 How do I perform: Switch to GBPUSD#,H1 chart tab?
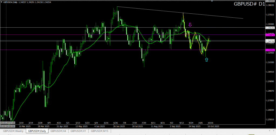pyautogui.click(x=78, y=131)
